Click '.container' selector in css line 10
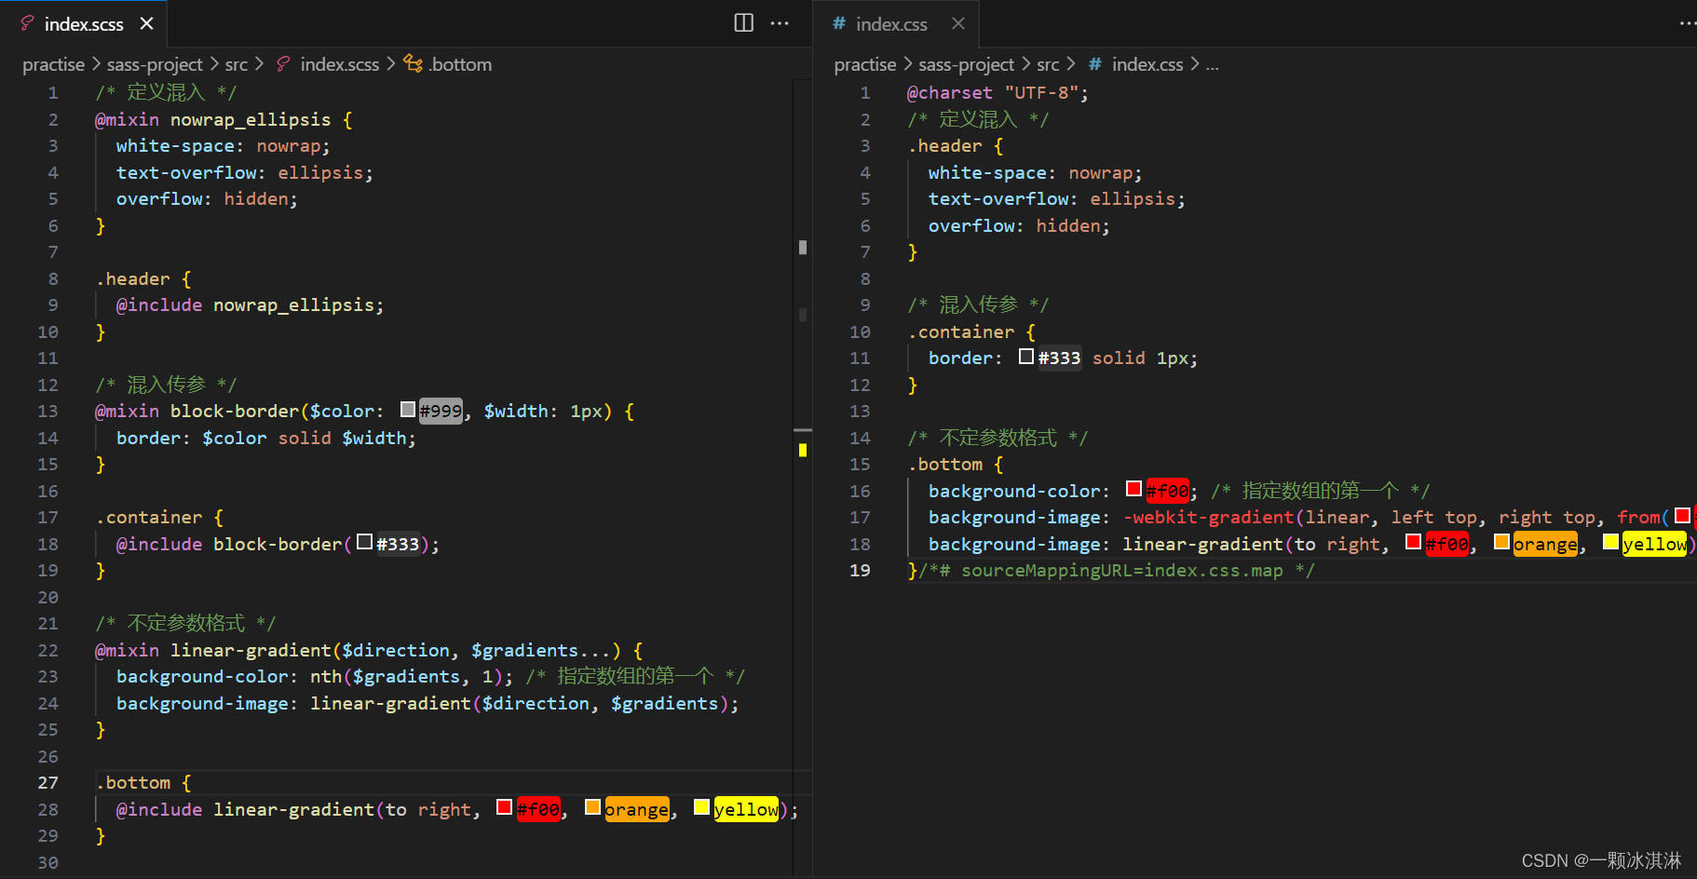The width and height of the screenshot is (1697, 879). click(x=961, y=332)
